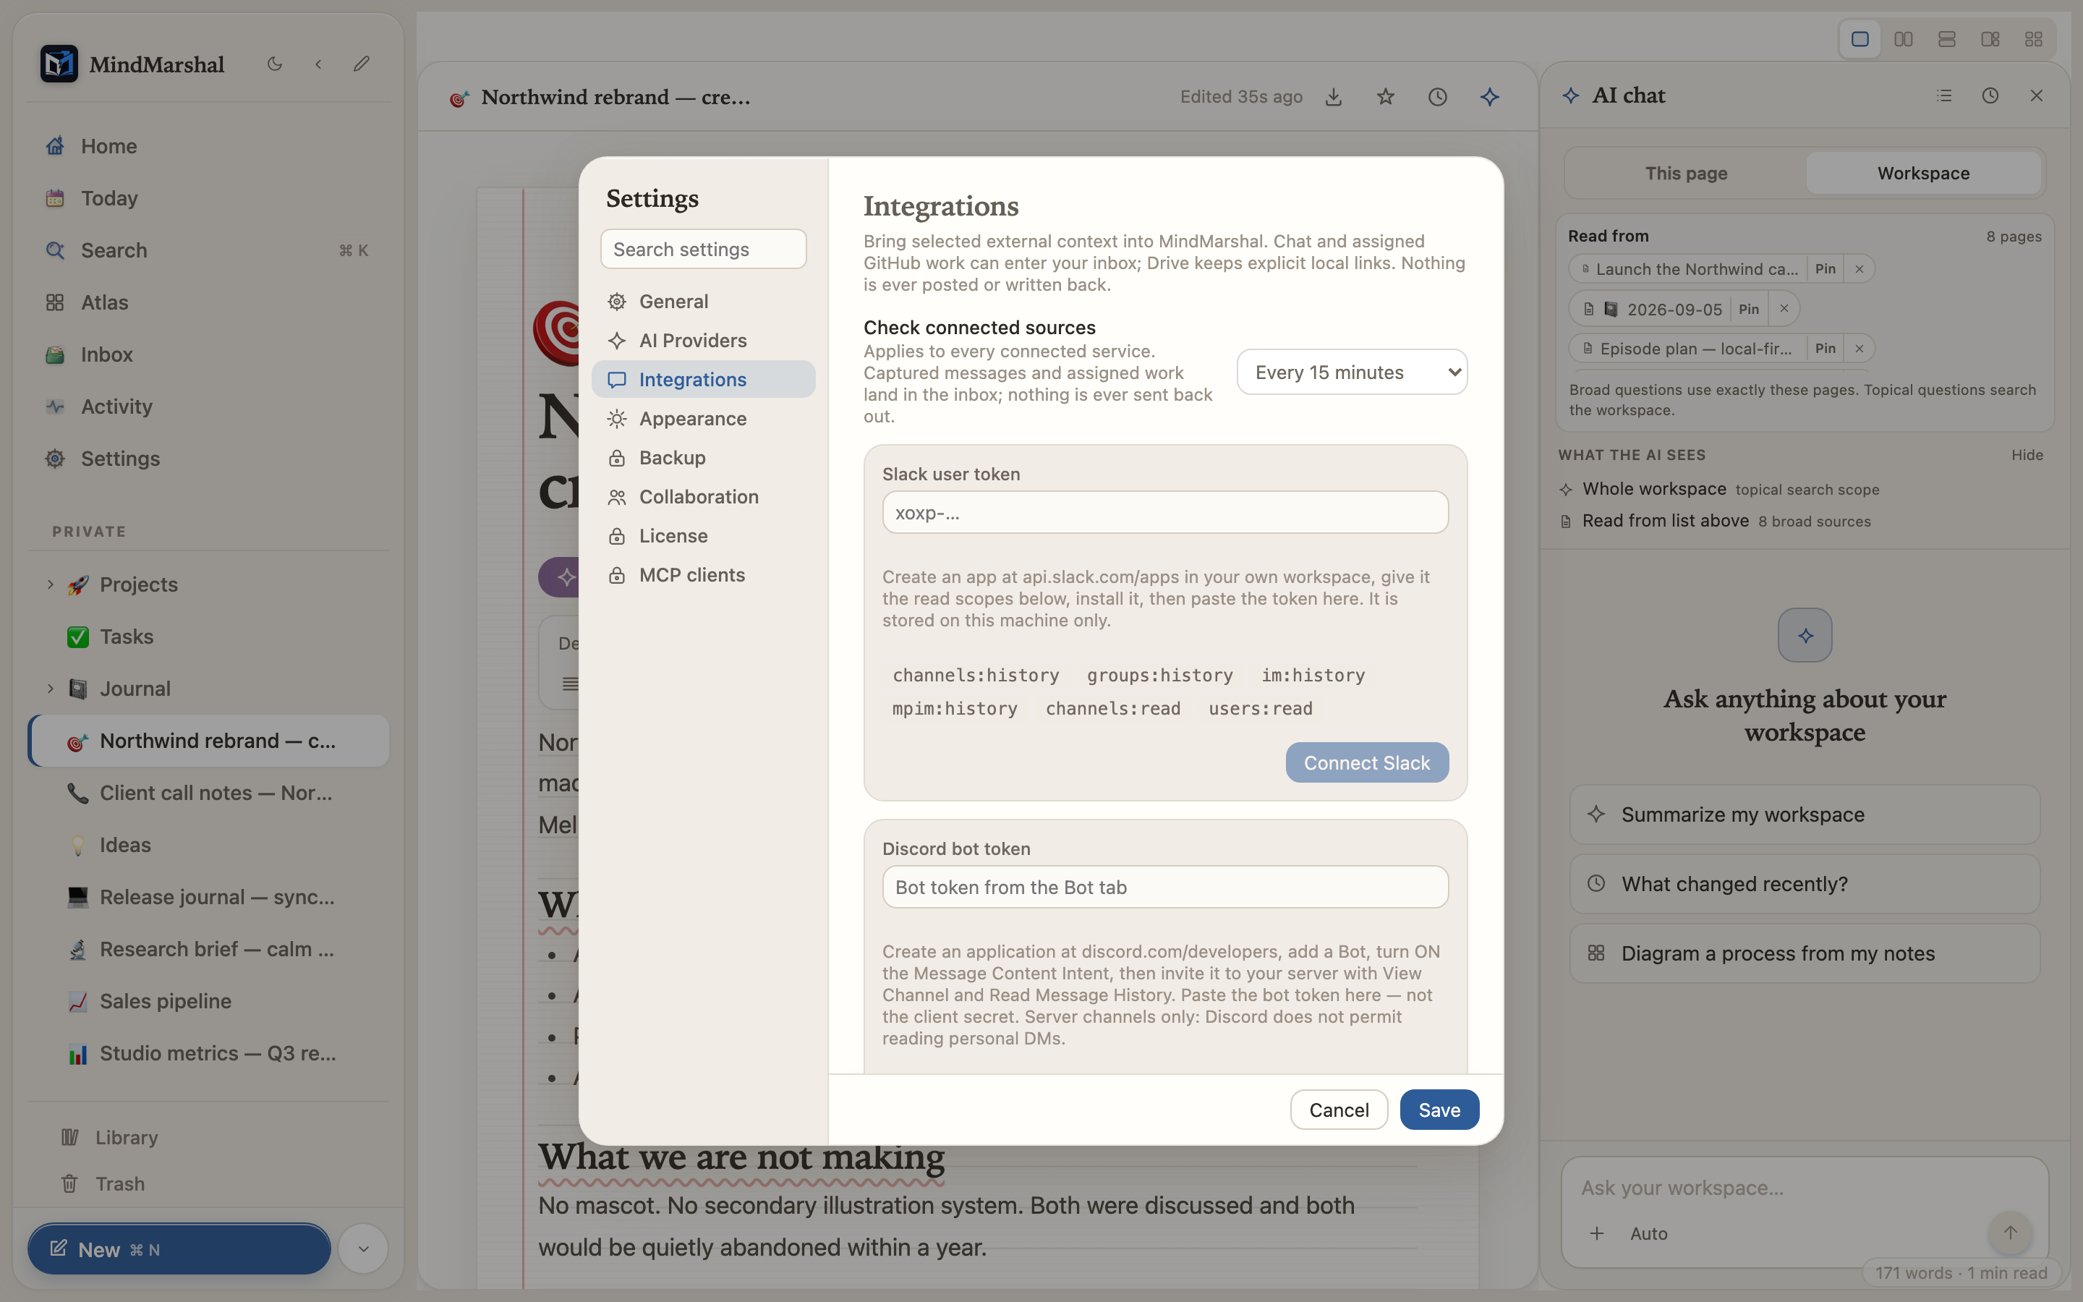Expand the Journal tree item
2083x1302 pixels.
click(50, 689)
